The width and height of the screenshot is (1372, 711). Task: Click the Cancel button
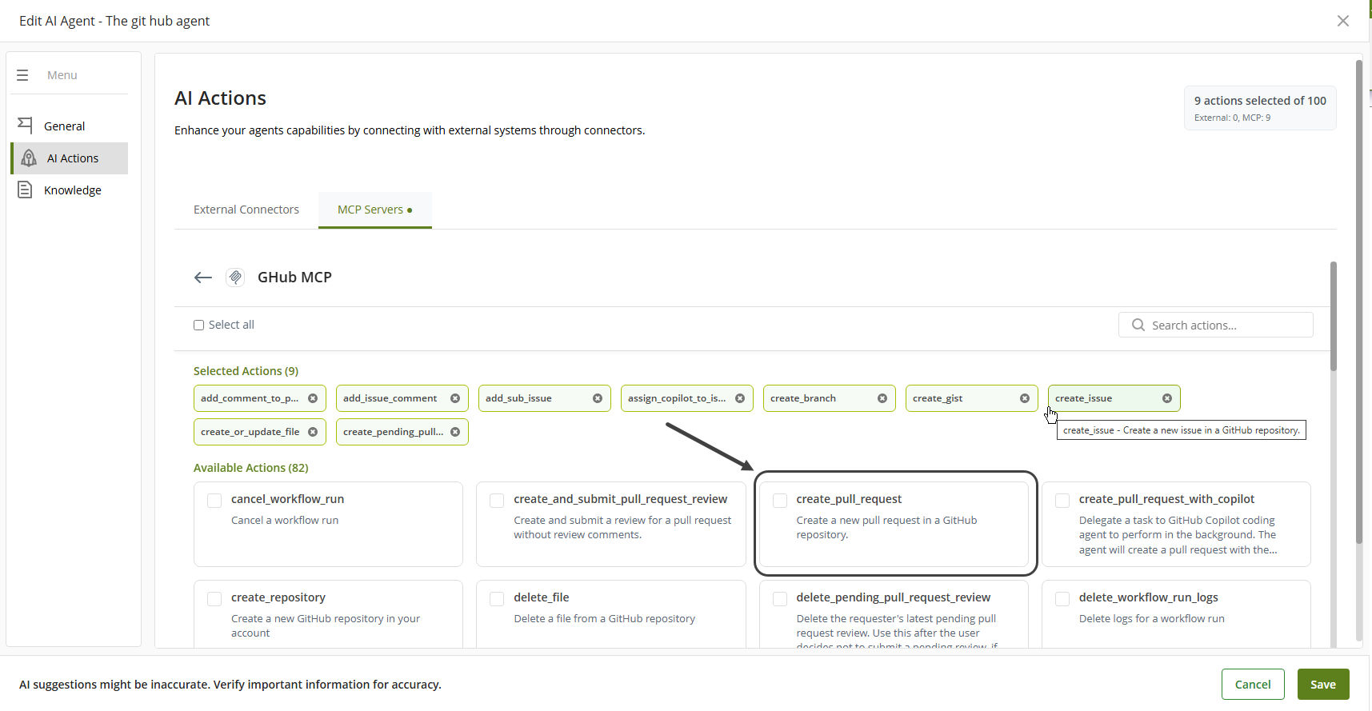tap(1252, 685)
